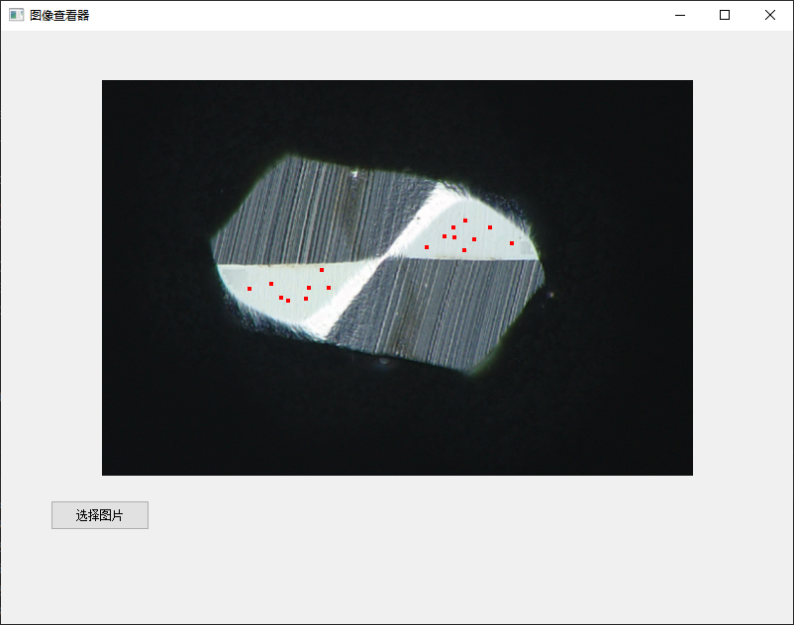Click the 图像查看器 app icon in title bar
This screenshot has width=794, height=625.
click(16, 15)
